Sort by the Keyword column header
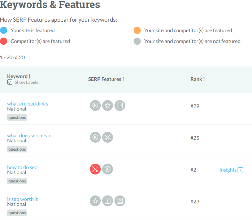Image resolution: width=252 pixels, height=220 pixels. point(19,76)
